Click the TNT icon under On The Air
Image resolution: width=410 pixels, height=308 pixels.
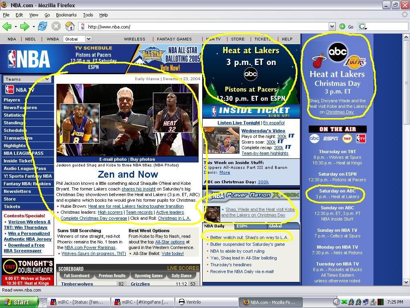pos(347,138)
